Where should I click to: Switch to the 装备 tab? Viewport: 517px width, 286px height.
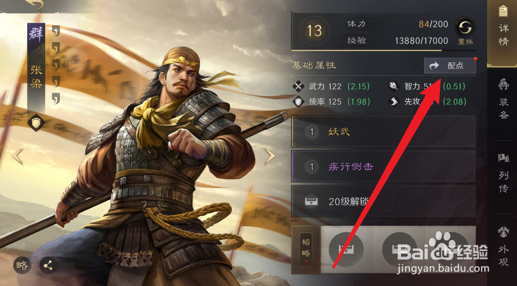pos(503,99)
